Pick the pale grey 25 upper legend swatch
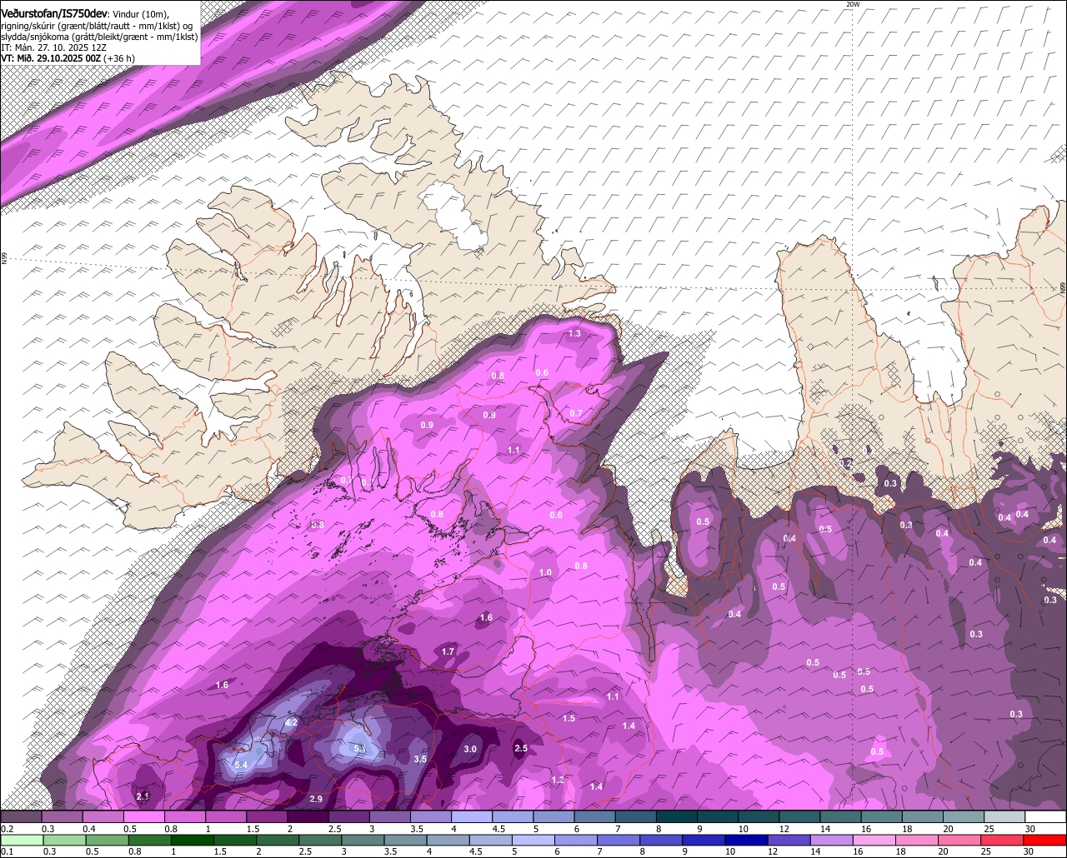Image resolution: width=1067 pixels, height=858 pixels. [1004, 817]
